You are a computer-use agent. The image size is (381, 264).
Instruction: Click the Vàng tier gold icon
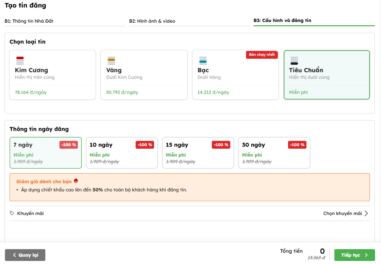(x=111, y=61)
